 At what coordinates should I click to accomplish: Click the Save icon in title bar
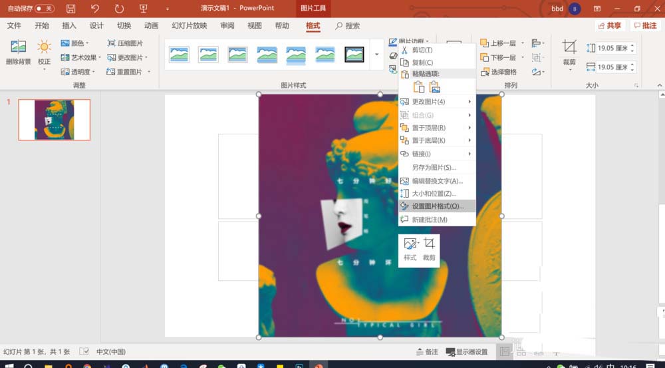71,9
